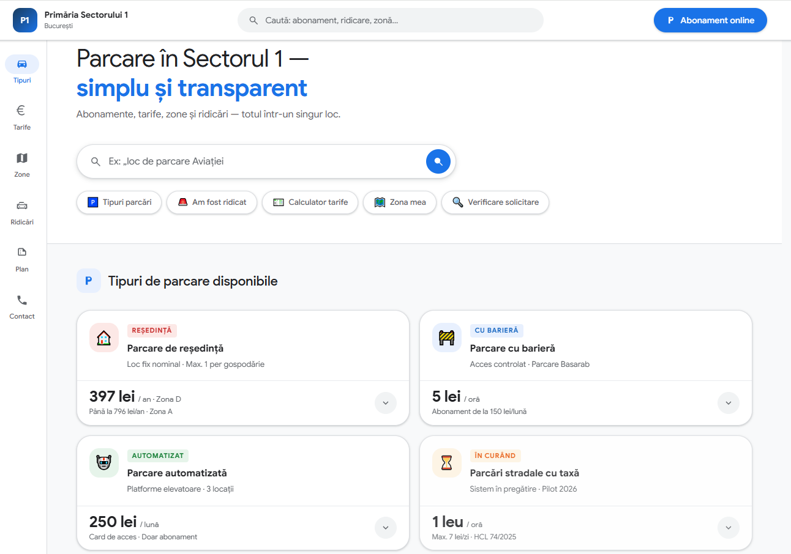Click the P icon in Abonament online button
Image resolution: width=791 pixels, height=554 pixels.
[671, 20]
